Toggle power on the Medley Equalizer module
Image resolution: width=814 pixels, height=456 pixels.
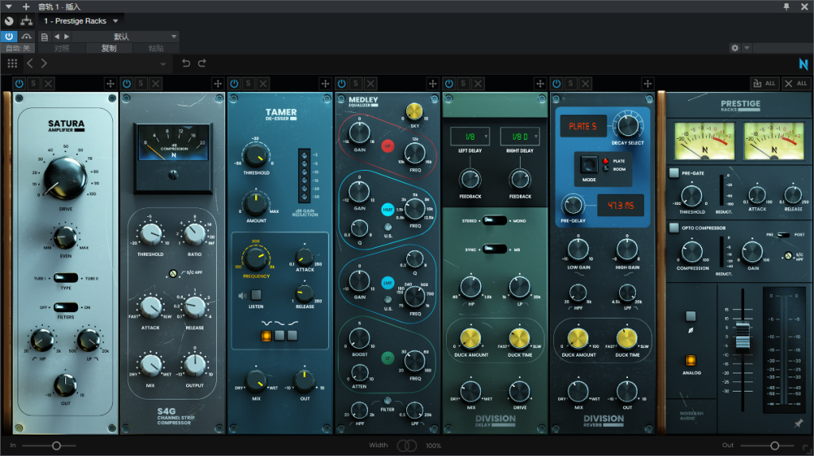click(x=342, y=83)
